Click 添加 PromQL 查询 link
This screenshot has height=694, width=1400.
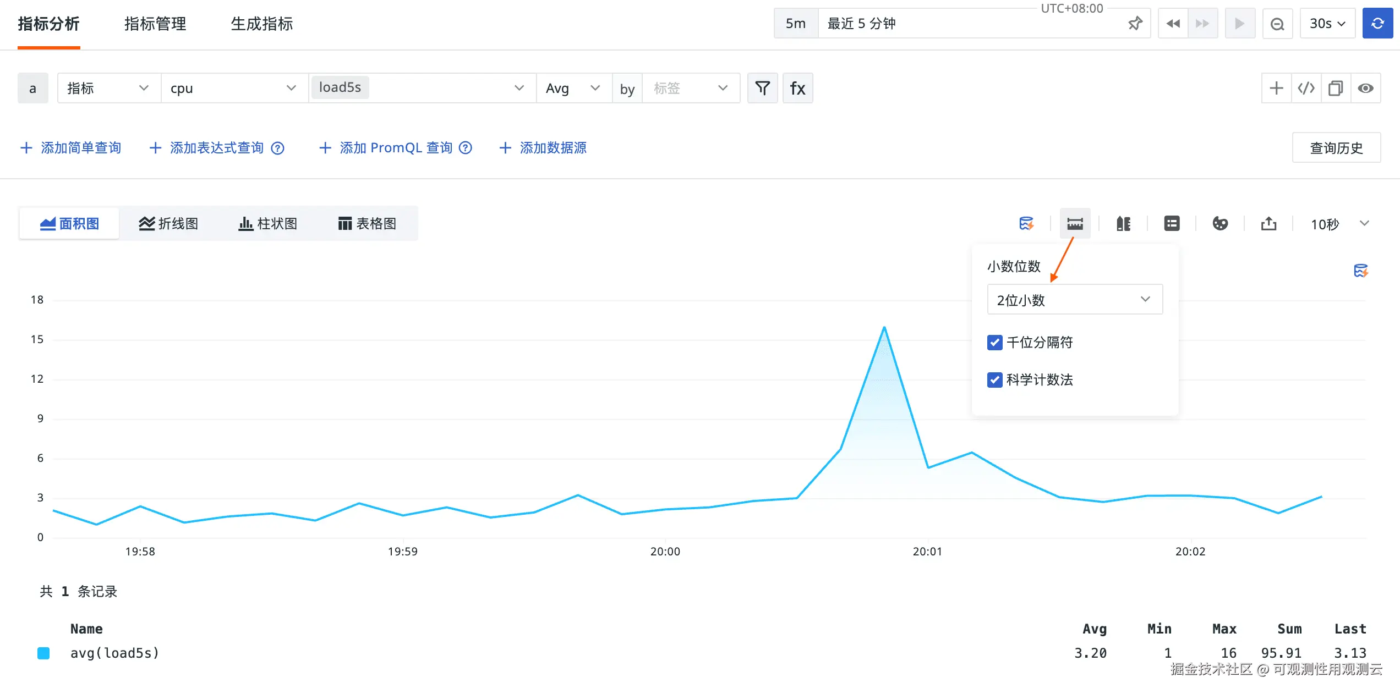pos(395,148)
